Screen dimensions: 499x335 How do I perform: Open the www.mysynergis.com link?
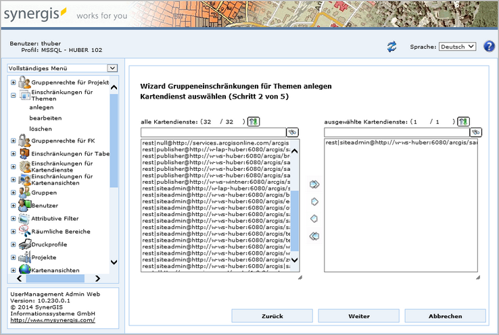pos(52,320)
